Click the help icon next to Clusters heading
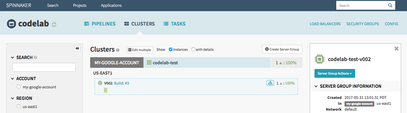The width and height of the screenshot is (407, 113). coord(118,50)
